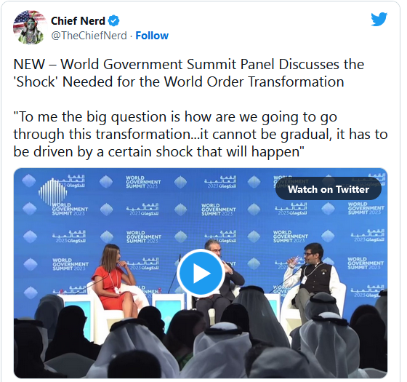Screen dimensions: 407x382
Task: Click the tweet headline about World Government Summit
Action: [189, 73]
